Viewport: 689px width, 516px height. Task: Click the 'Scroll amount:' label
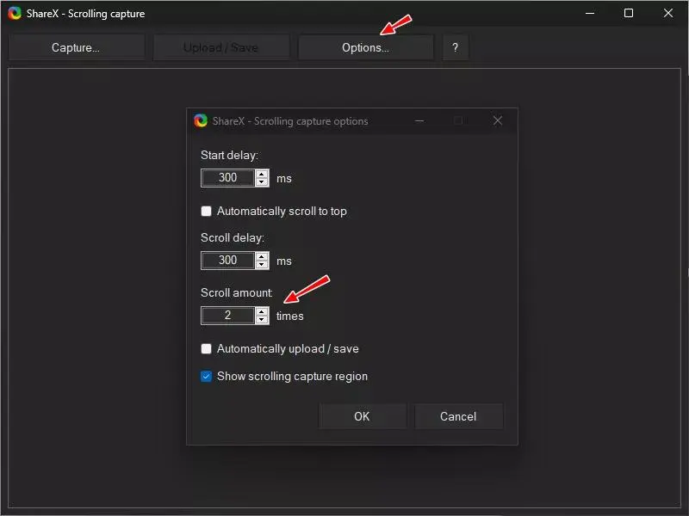click(x=236, y=292)
